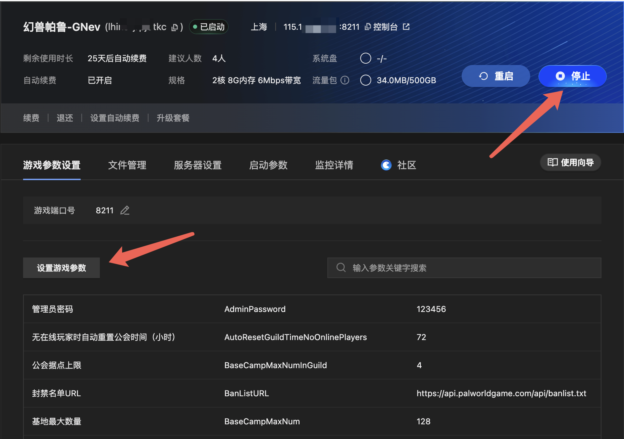Click the BanListURL banlist.txt value

pos(501,393)
